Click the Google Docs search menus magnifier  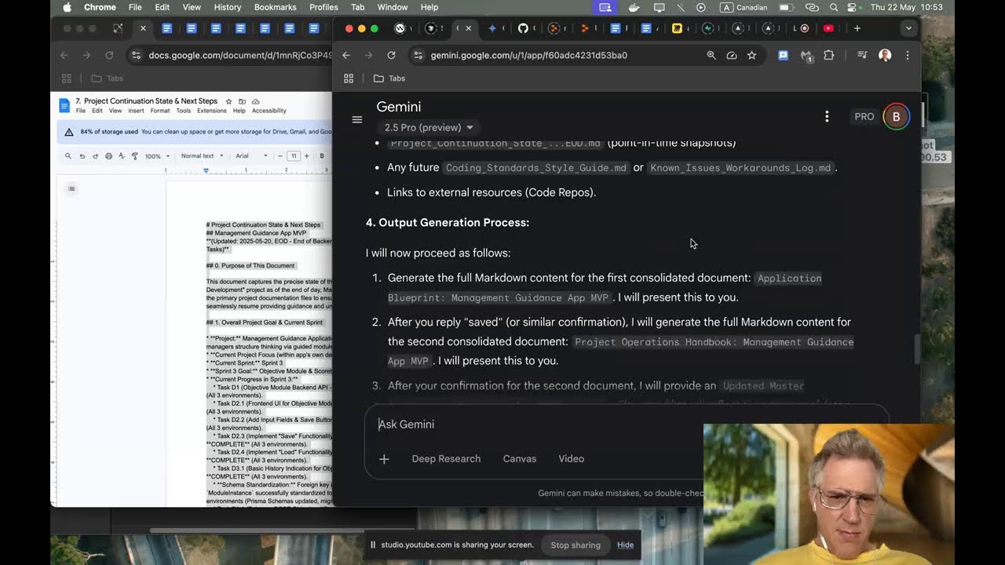tap(68, 156)
